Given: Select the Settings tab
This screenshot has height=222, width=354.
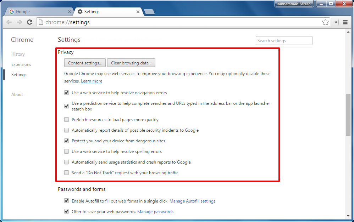Looking at the screenshot, I should (109, 12).
